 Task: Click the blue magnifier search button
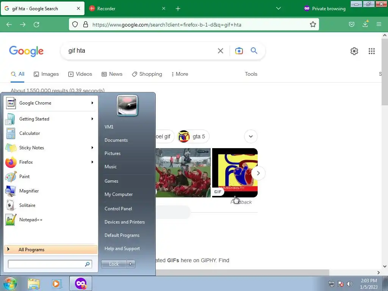(254, 51)
